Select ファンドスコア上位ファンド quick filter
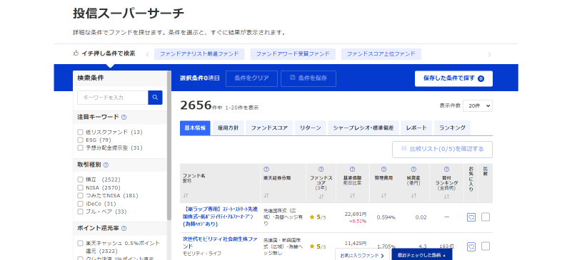The width and height of the screenshot is (572, 260). pyautogui.click(x=381, y=54)
